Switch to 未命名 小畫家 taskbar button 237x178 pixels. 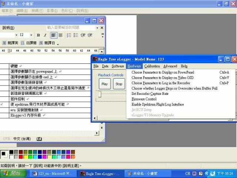(148, 174)
